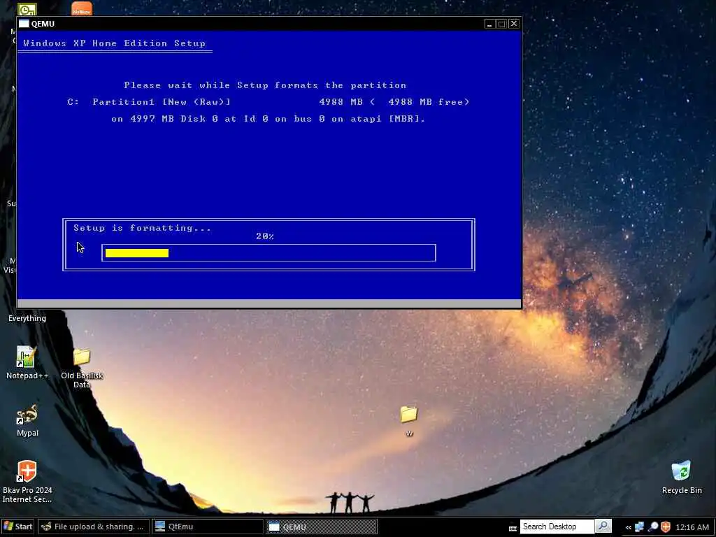The height and width of the screenshot is (537, 716).
Task: Click the Setup is formatting... text
Action: 142,228
